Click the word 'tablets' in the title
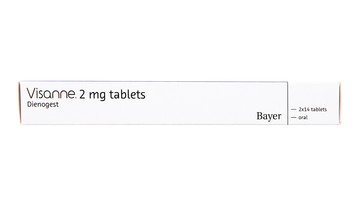Viewport: 356px width, 198px height. 127,95
